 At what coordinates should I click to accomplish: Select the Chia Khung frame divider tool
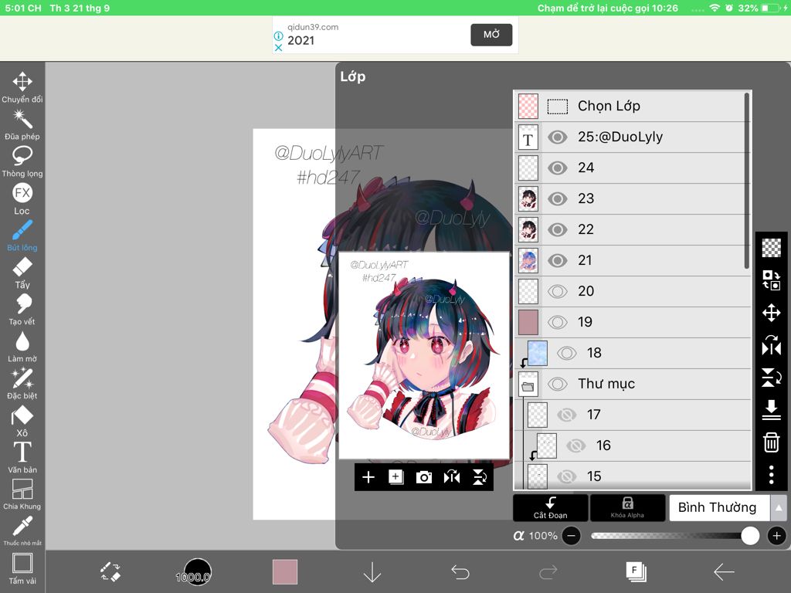point(22,494)
